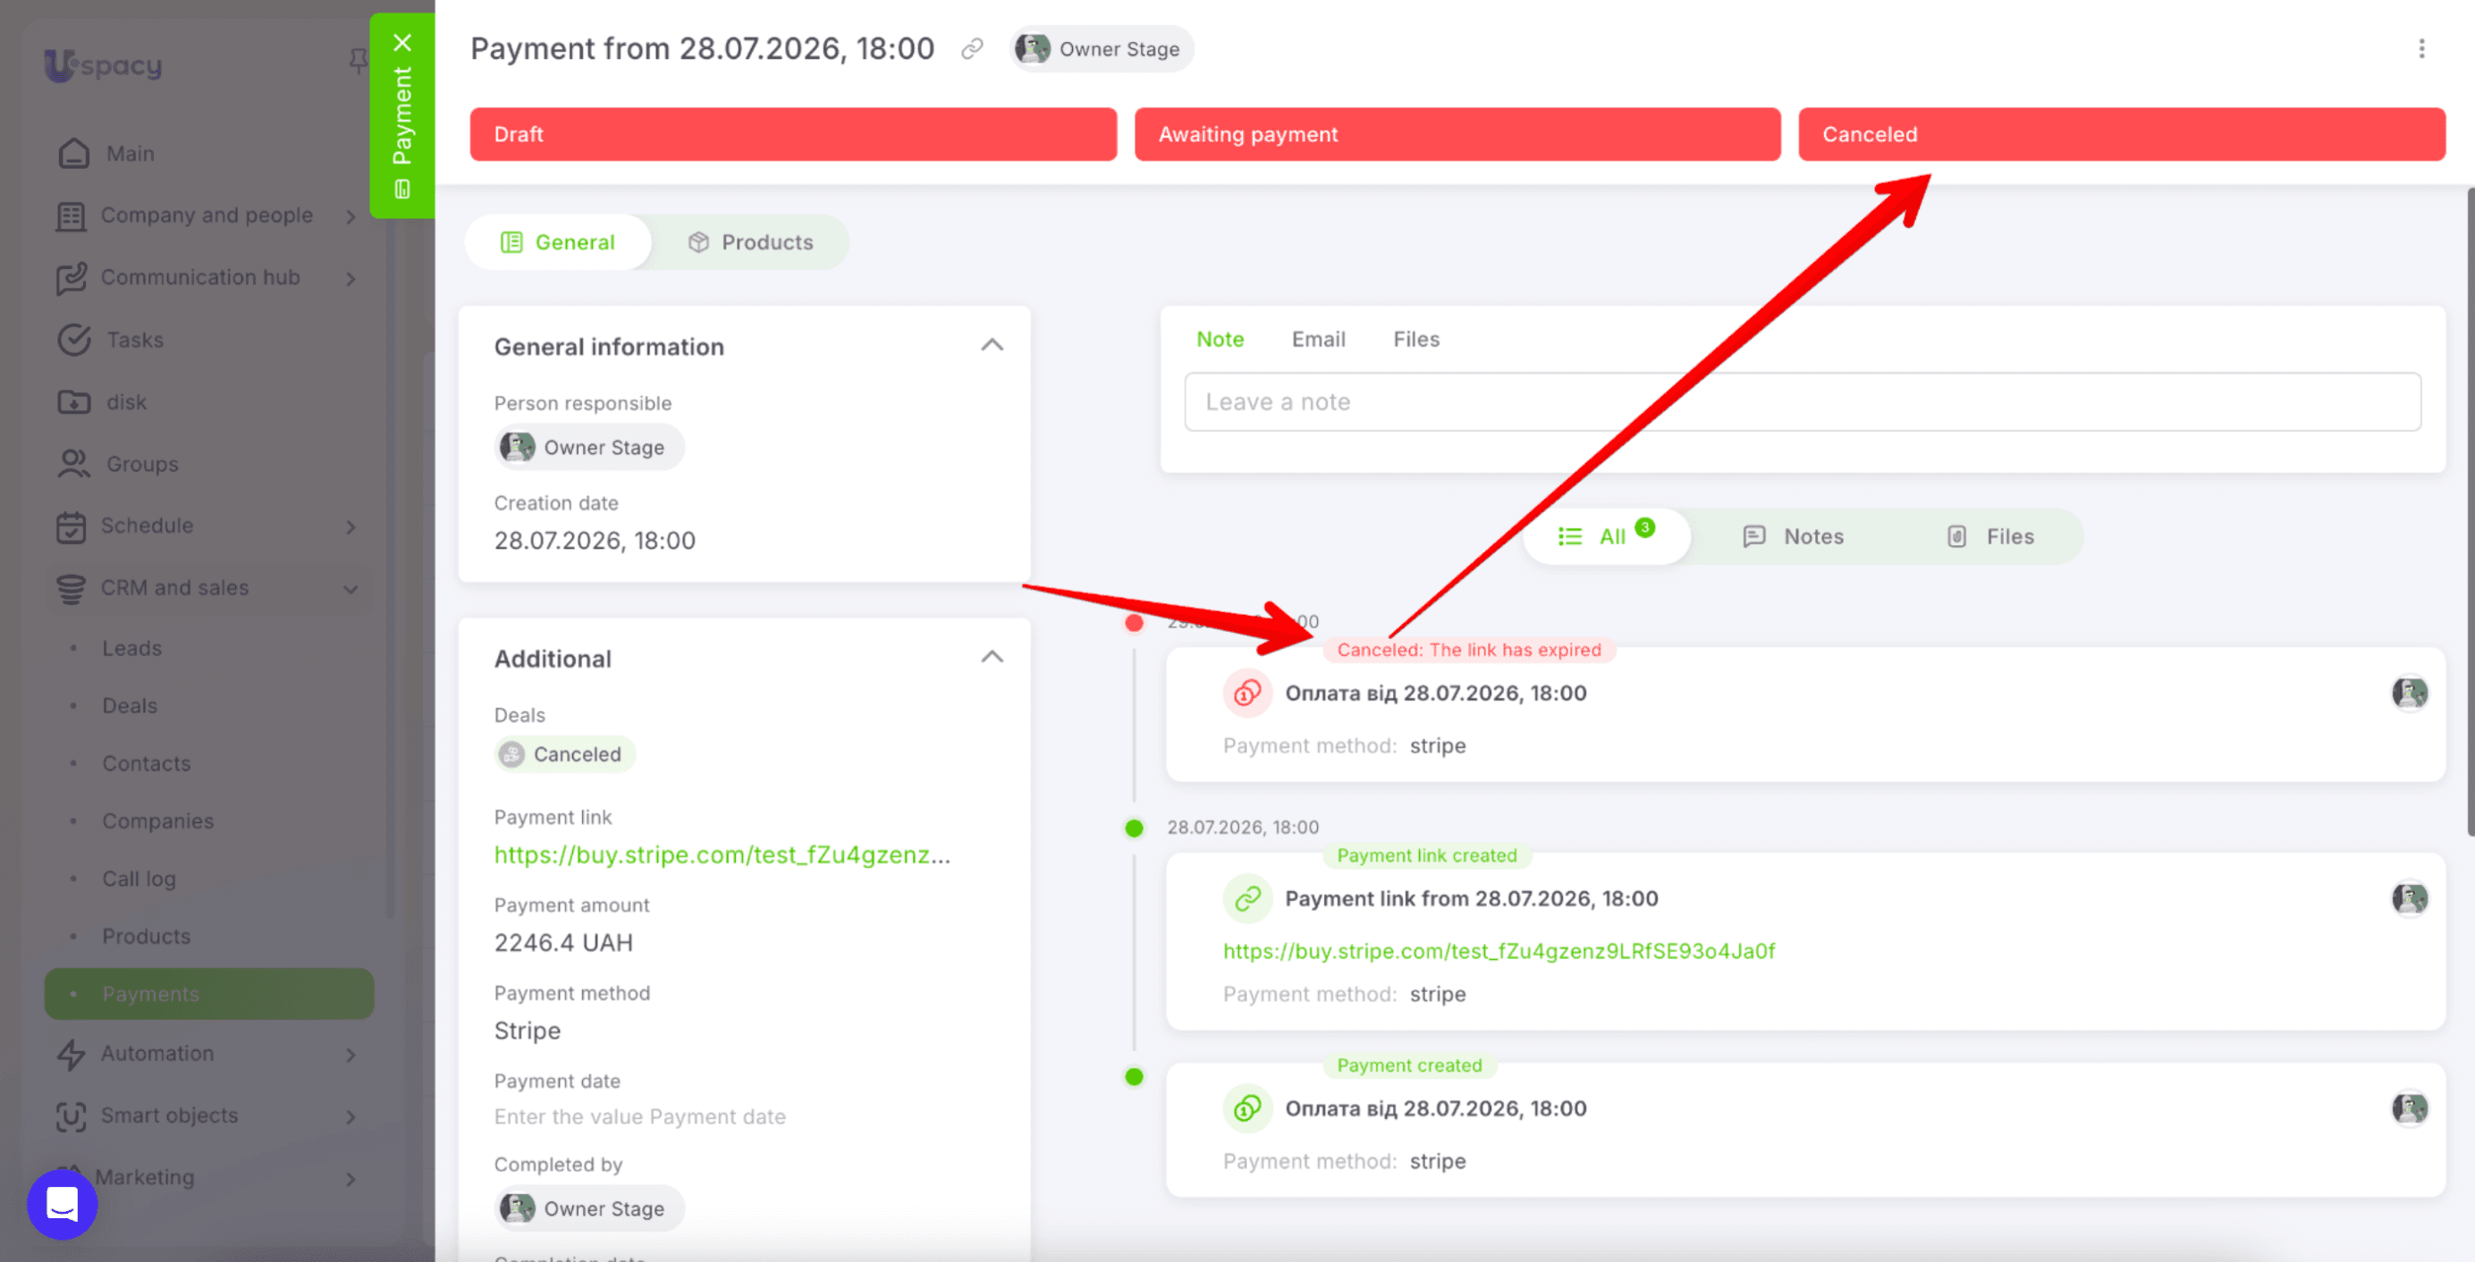The width and height of the screenshot is (2475, 1262).
Task: Collapse General information section
Action: [x=992, y=345]
